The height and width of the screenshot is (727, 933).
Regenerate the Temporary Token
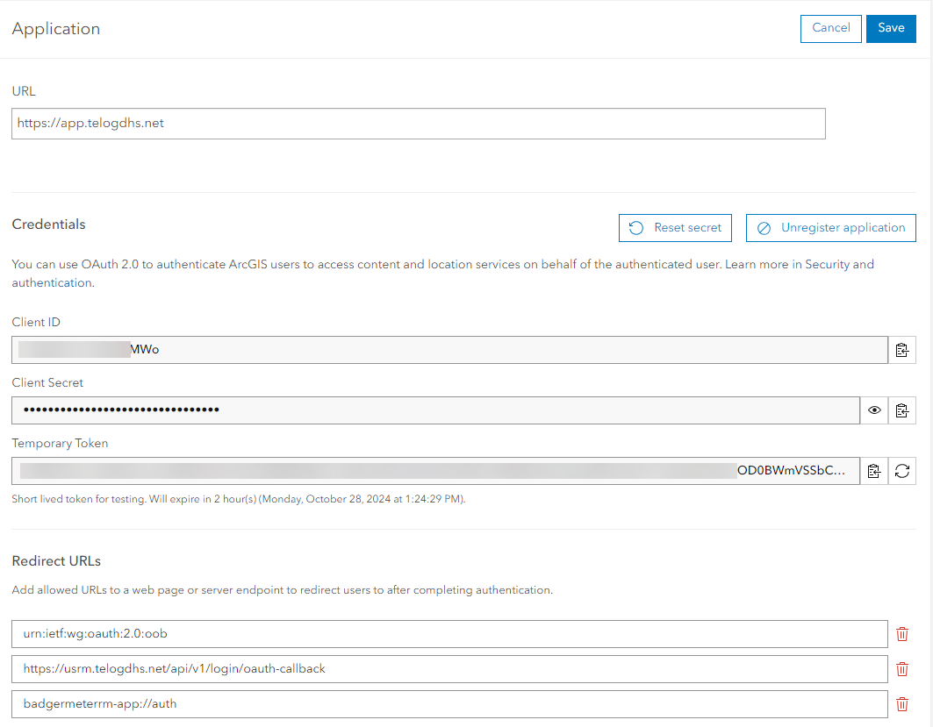click(x=901, y=471)
